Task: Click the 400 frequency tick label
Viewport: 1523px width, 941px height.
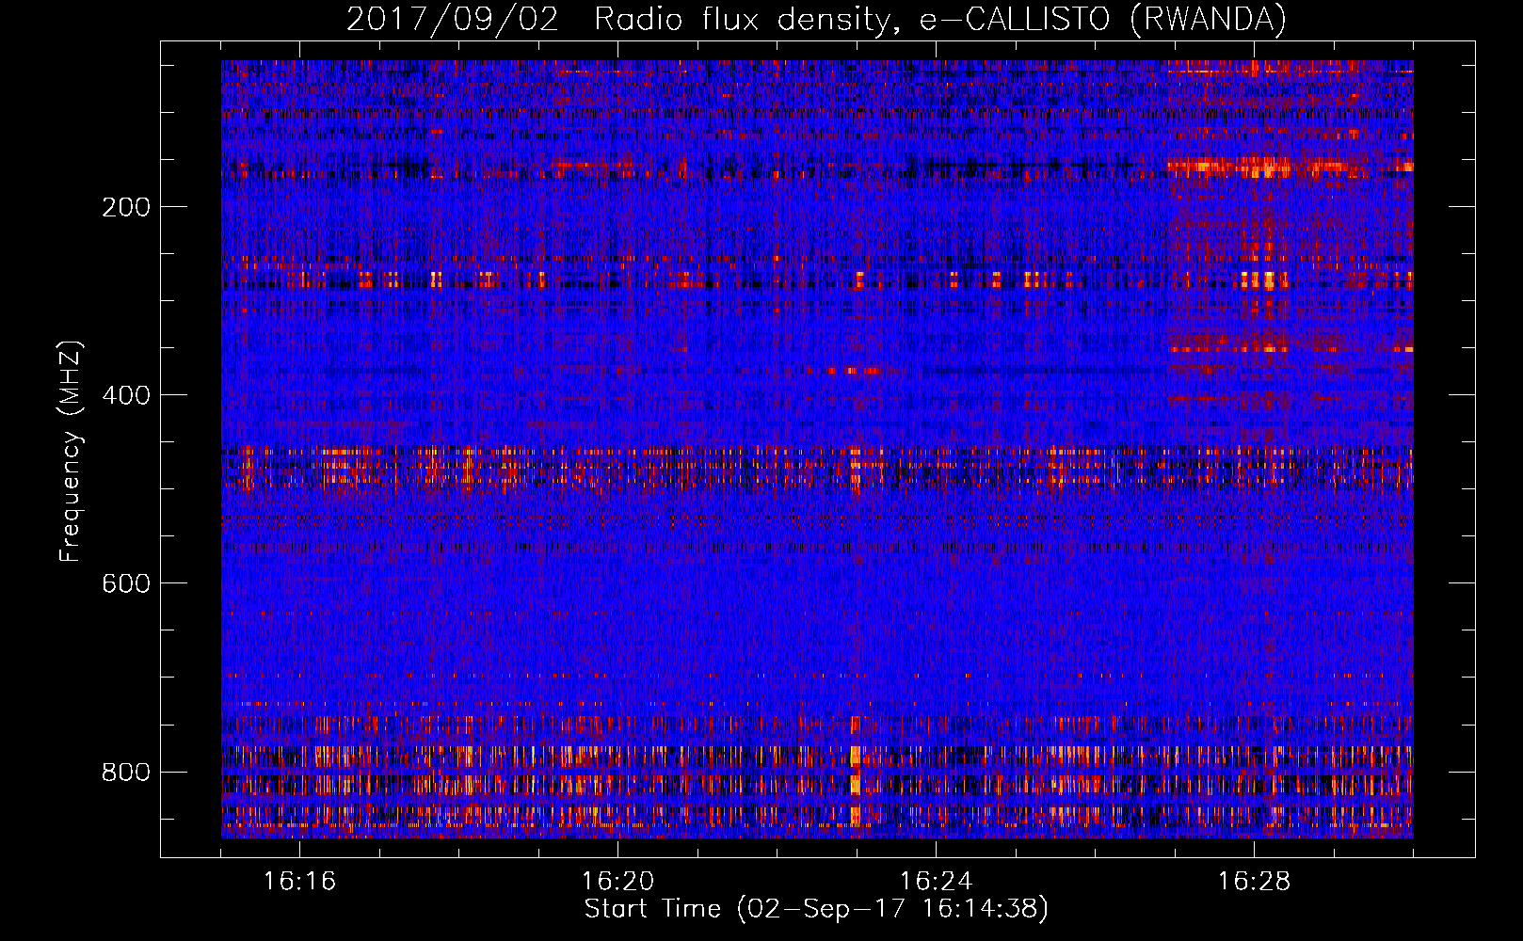Action: pyautogui.click(x=126, y=395)
